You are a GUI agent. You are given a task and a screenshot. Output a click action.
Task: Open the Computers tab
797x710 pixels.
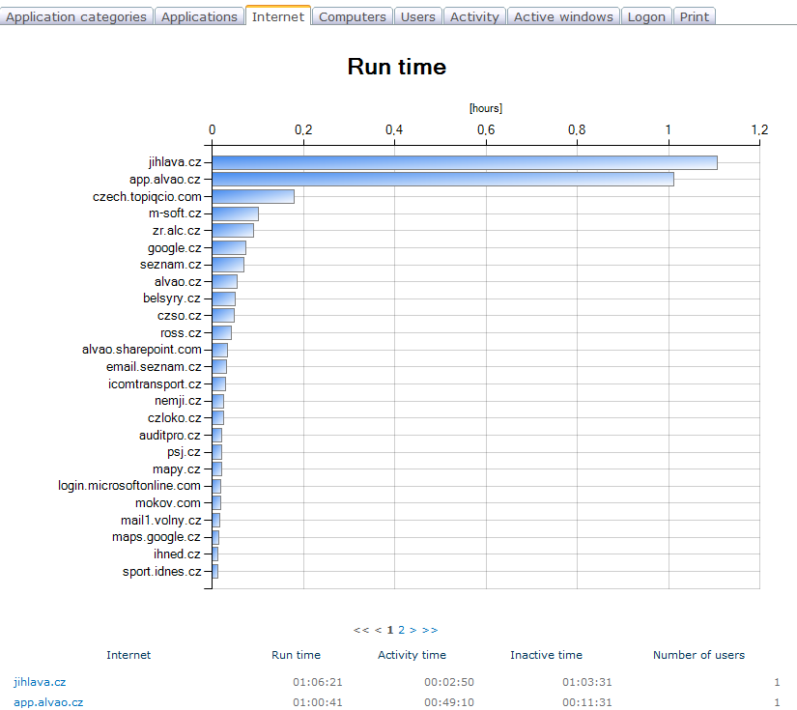353,16
